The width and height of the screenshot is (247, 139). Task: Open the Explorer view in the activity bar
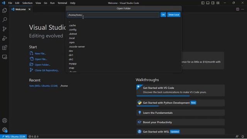5,10
